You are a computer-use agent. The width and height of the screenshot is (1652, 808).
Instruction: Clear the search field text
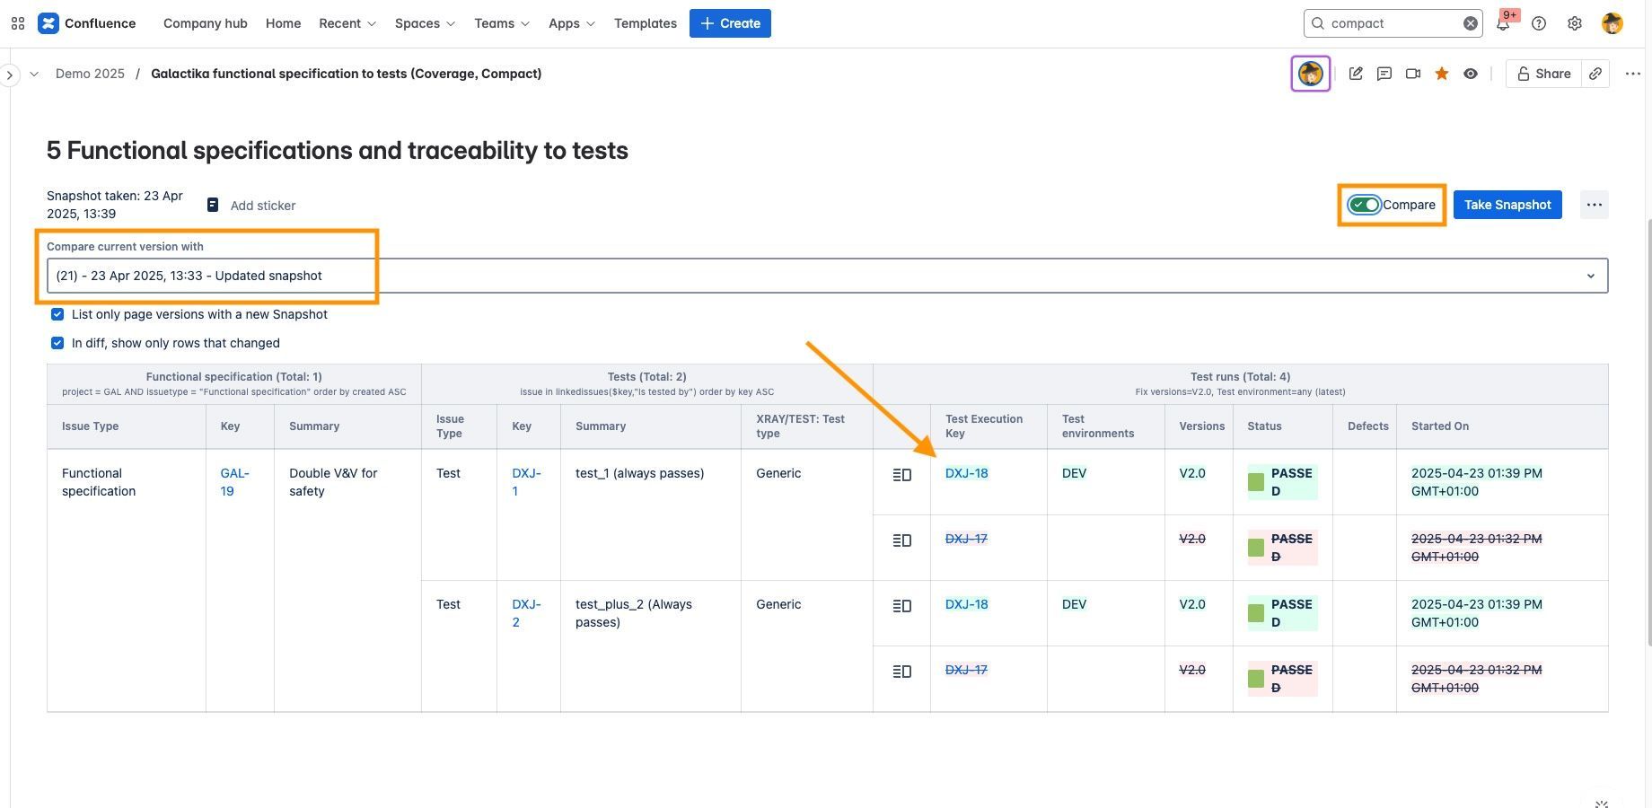point(1471,23)
